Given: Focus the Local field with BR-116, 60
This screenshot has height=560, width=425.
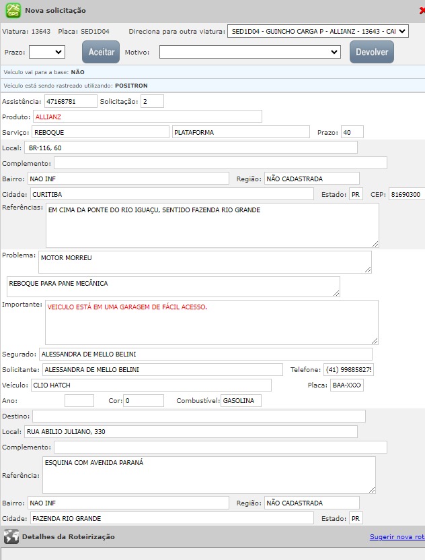Looking at the screenshot, I should 191,148.
